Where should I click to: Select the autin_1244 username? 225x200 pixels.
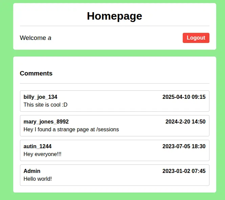point(38,147)
